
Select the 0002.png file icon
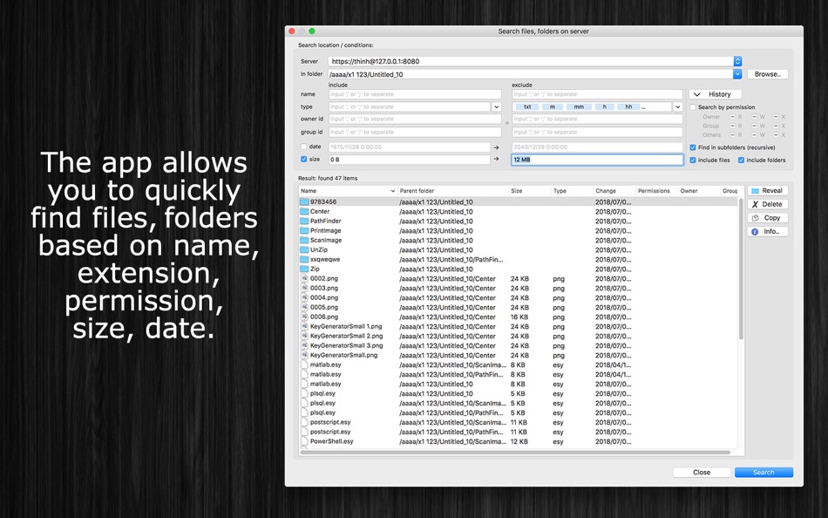click(304, 278)
